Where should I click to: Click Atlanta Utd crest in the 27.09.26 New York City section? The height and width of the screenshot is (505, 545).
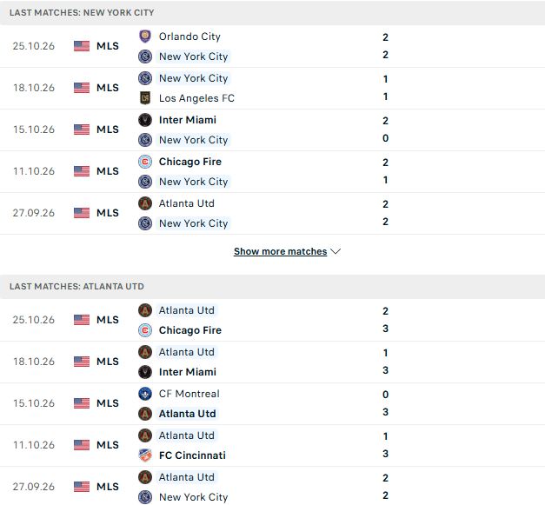(145, 203)
